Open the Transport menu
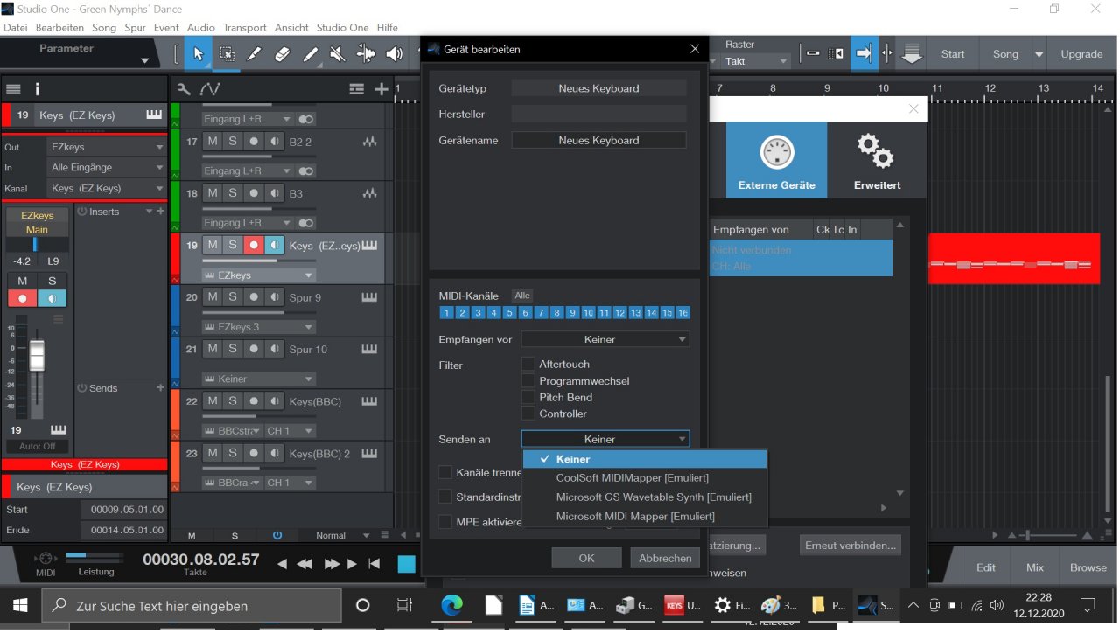Screen dimensions: 1120x633 (245, 27)
